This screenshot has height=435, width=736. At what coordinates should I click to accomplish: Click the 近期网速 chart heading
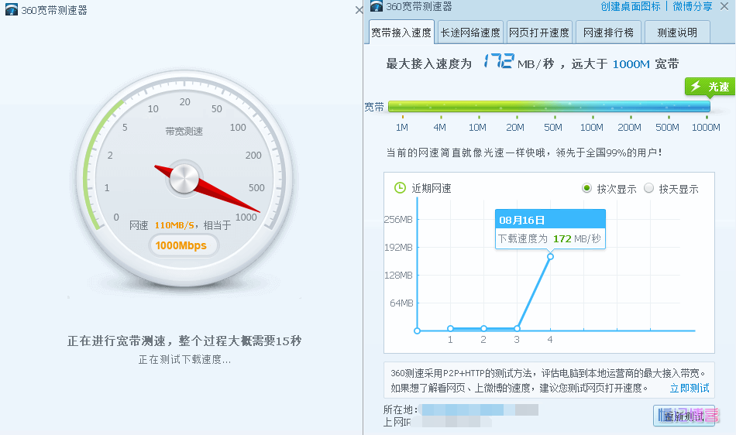pyautogui.click(x=432, y=188)
